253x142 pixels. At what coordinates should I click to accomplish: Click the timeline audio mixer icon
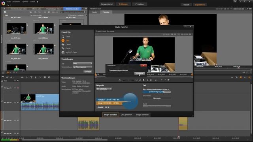(22, 77)
